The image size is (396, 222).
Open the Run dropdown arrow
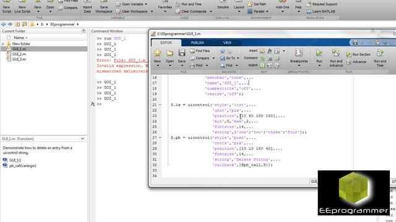(x=319, y=66)
